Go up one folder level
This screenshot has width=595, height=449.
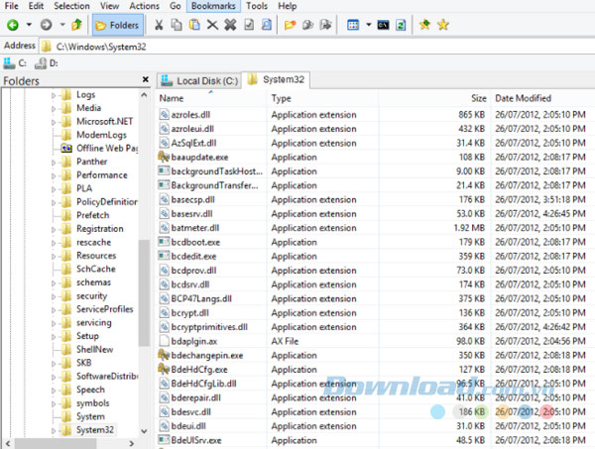[x=76, y=24]
